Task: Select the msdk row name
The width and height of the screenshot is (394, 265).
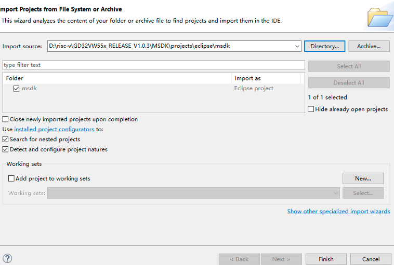Action: point(30,88)
